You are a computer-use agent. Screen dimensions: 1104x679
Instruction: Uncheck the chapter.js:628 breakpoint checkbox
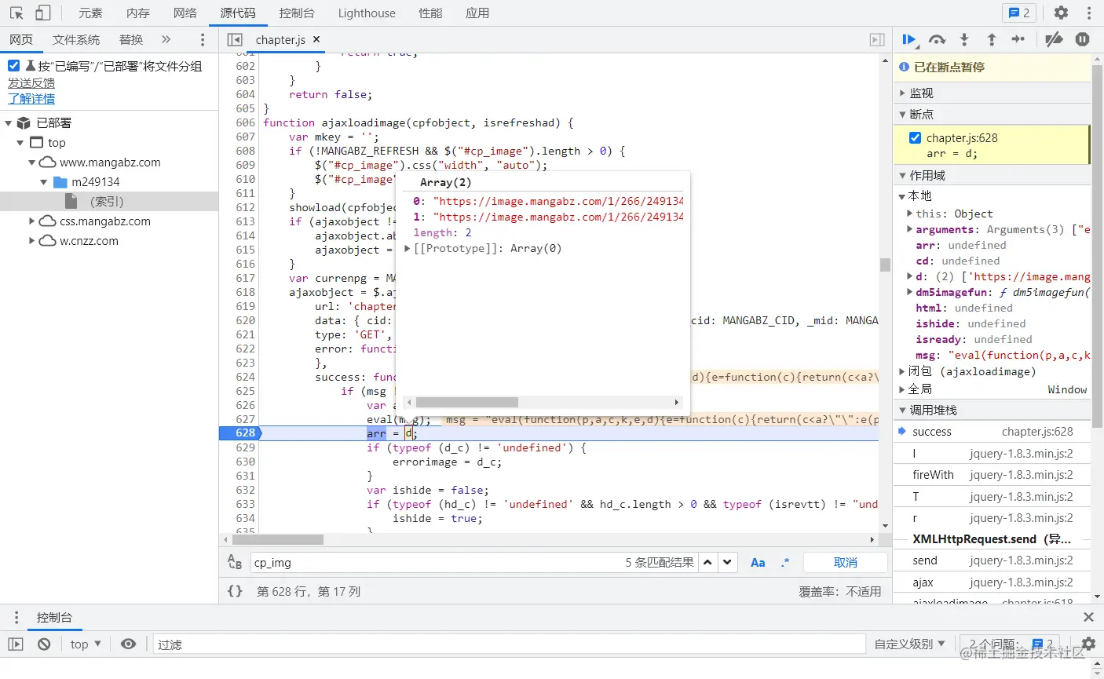tap(915, 138)
